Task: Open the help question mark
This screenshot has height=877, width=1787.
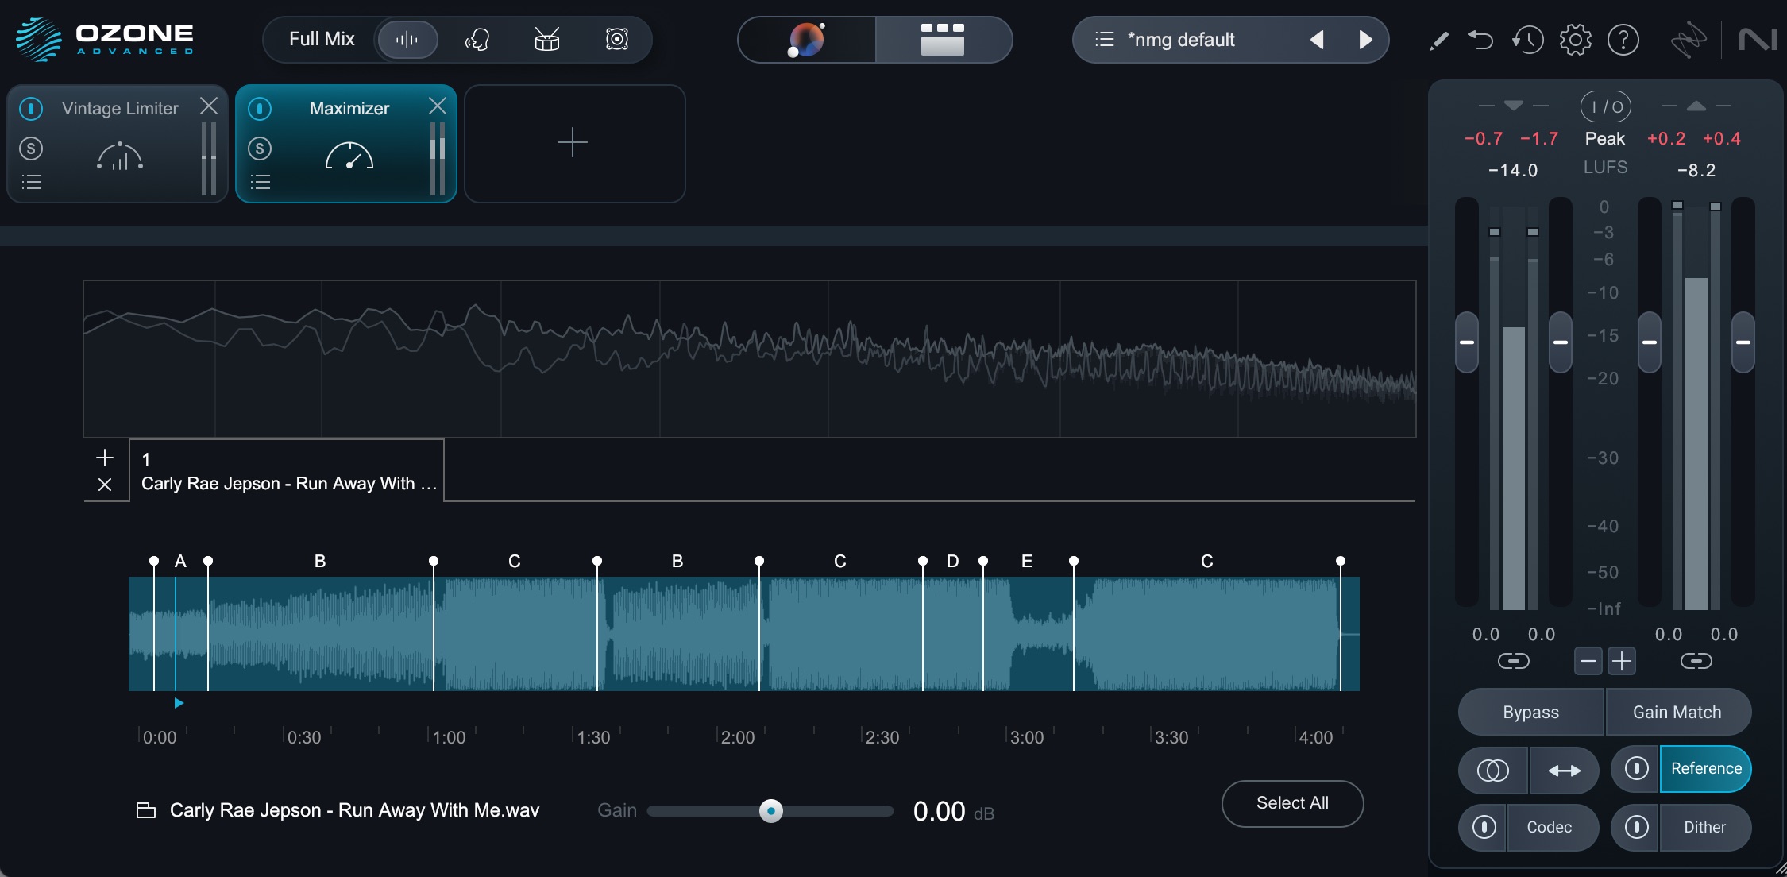Action: click(x=1623, y=39)
